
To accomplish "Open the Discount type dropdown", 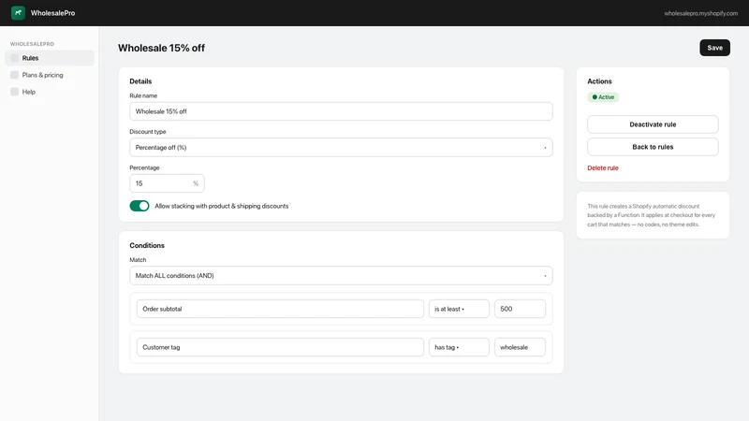I will coord(341,148).
